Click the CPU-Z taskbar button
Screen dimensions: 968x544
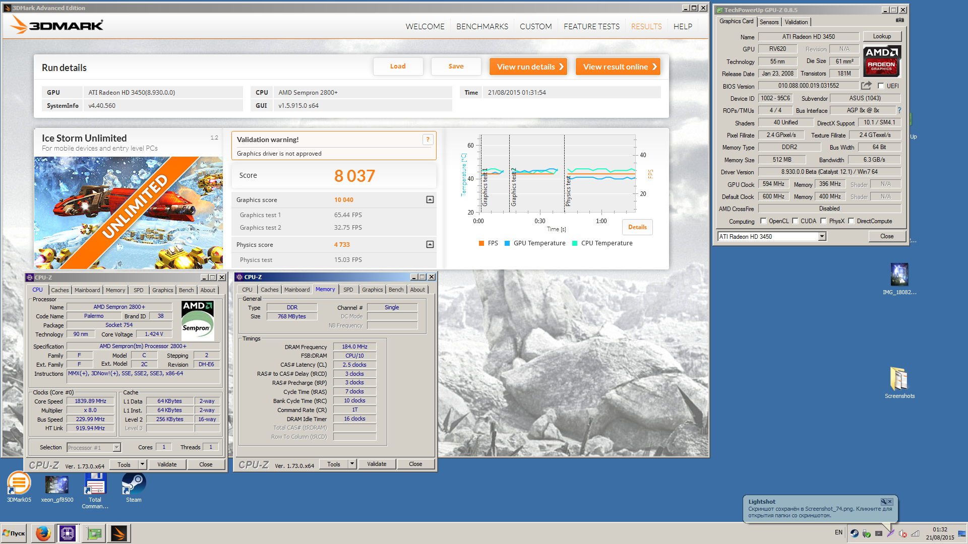click(x=67, y=533)
